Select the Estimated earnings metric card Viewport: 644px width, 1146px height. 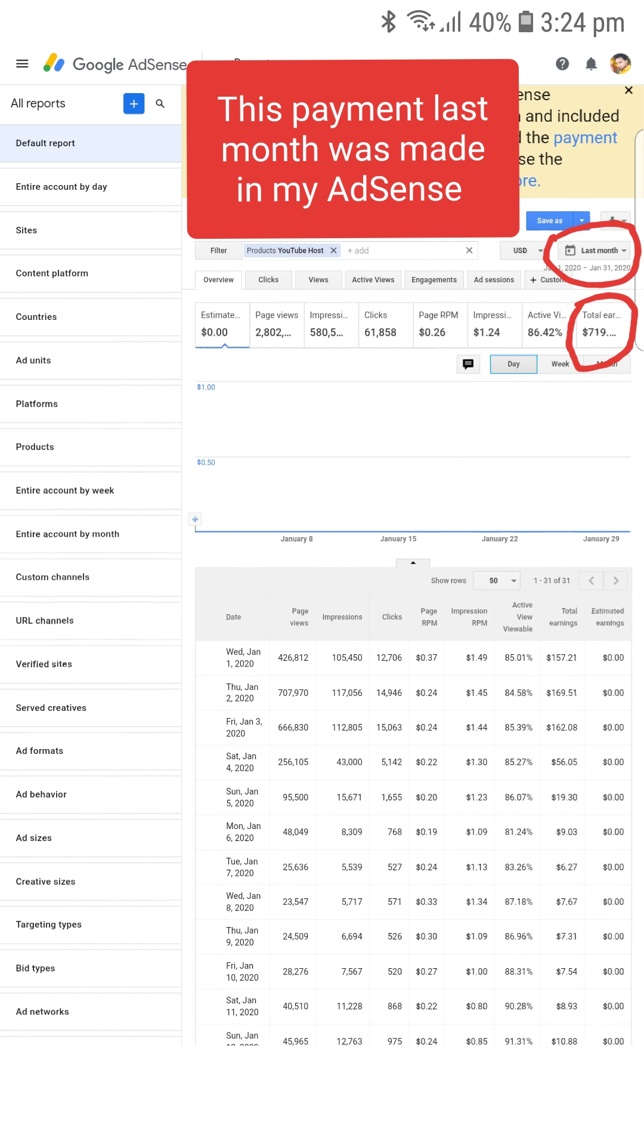coord(222,325)
